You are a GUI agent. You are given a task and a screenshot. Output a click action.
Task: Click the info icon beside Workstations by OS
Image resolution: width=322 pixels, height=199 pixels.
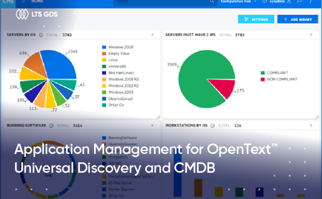212,125
